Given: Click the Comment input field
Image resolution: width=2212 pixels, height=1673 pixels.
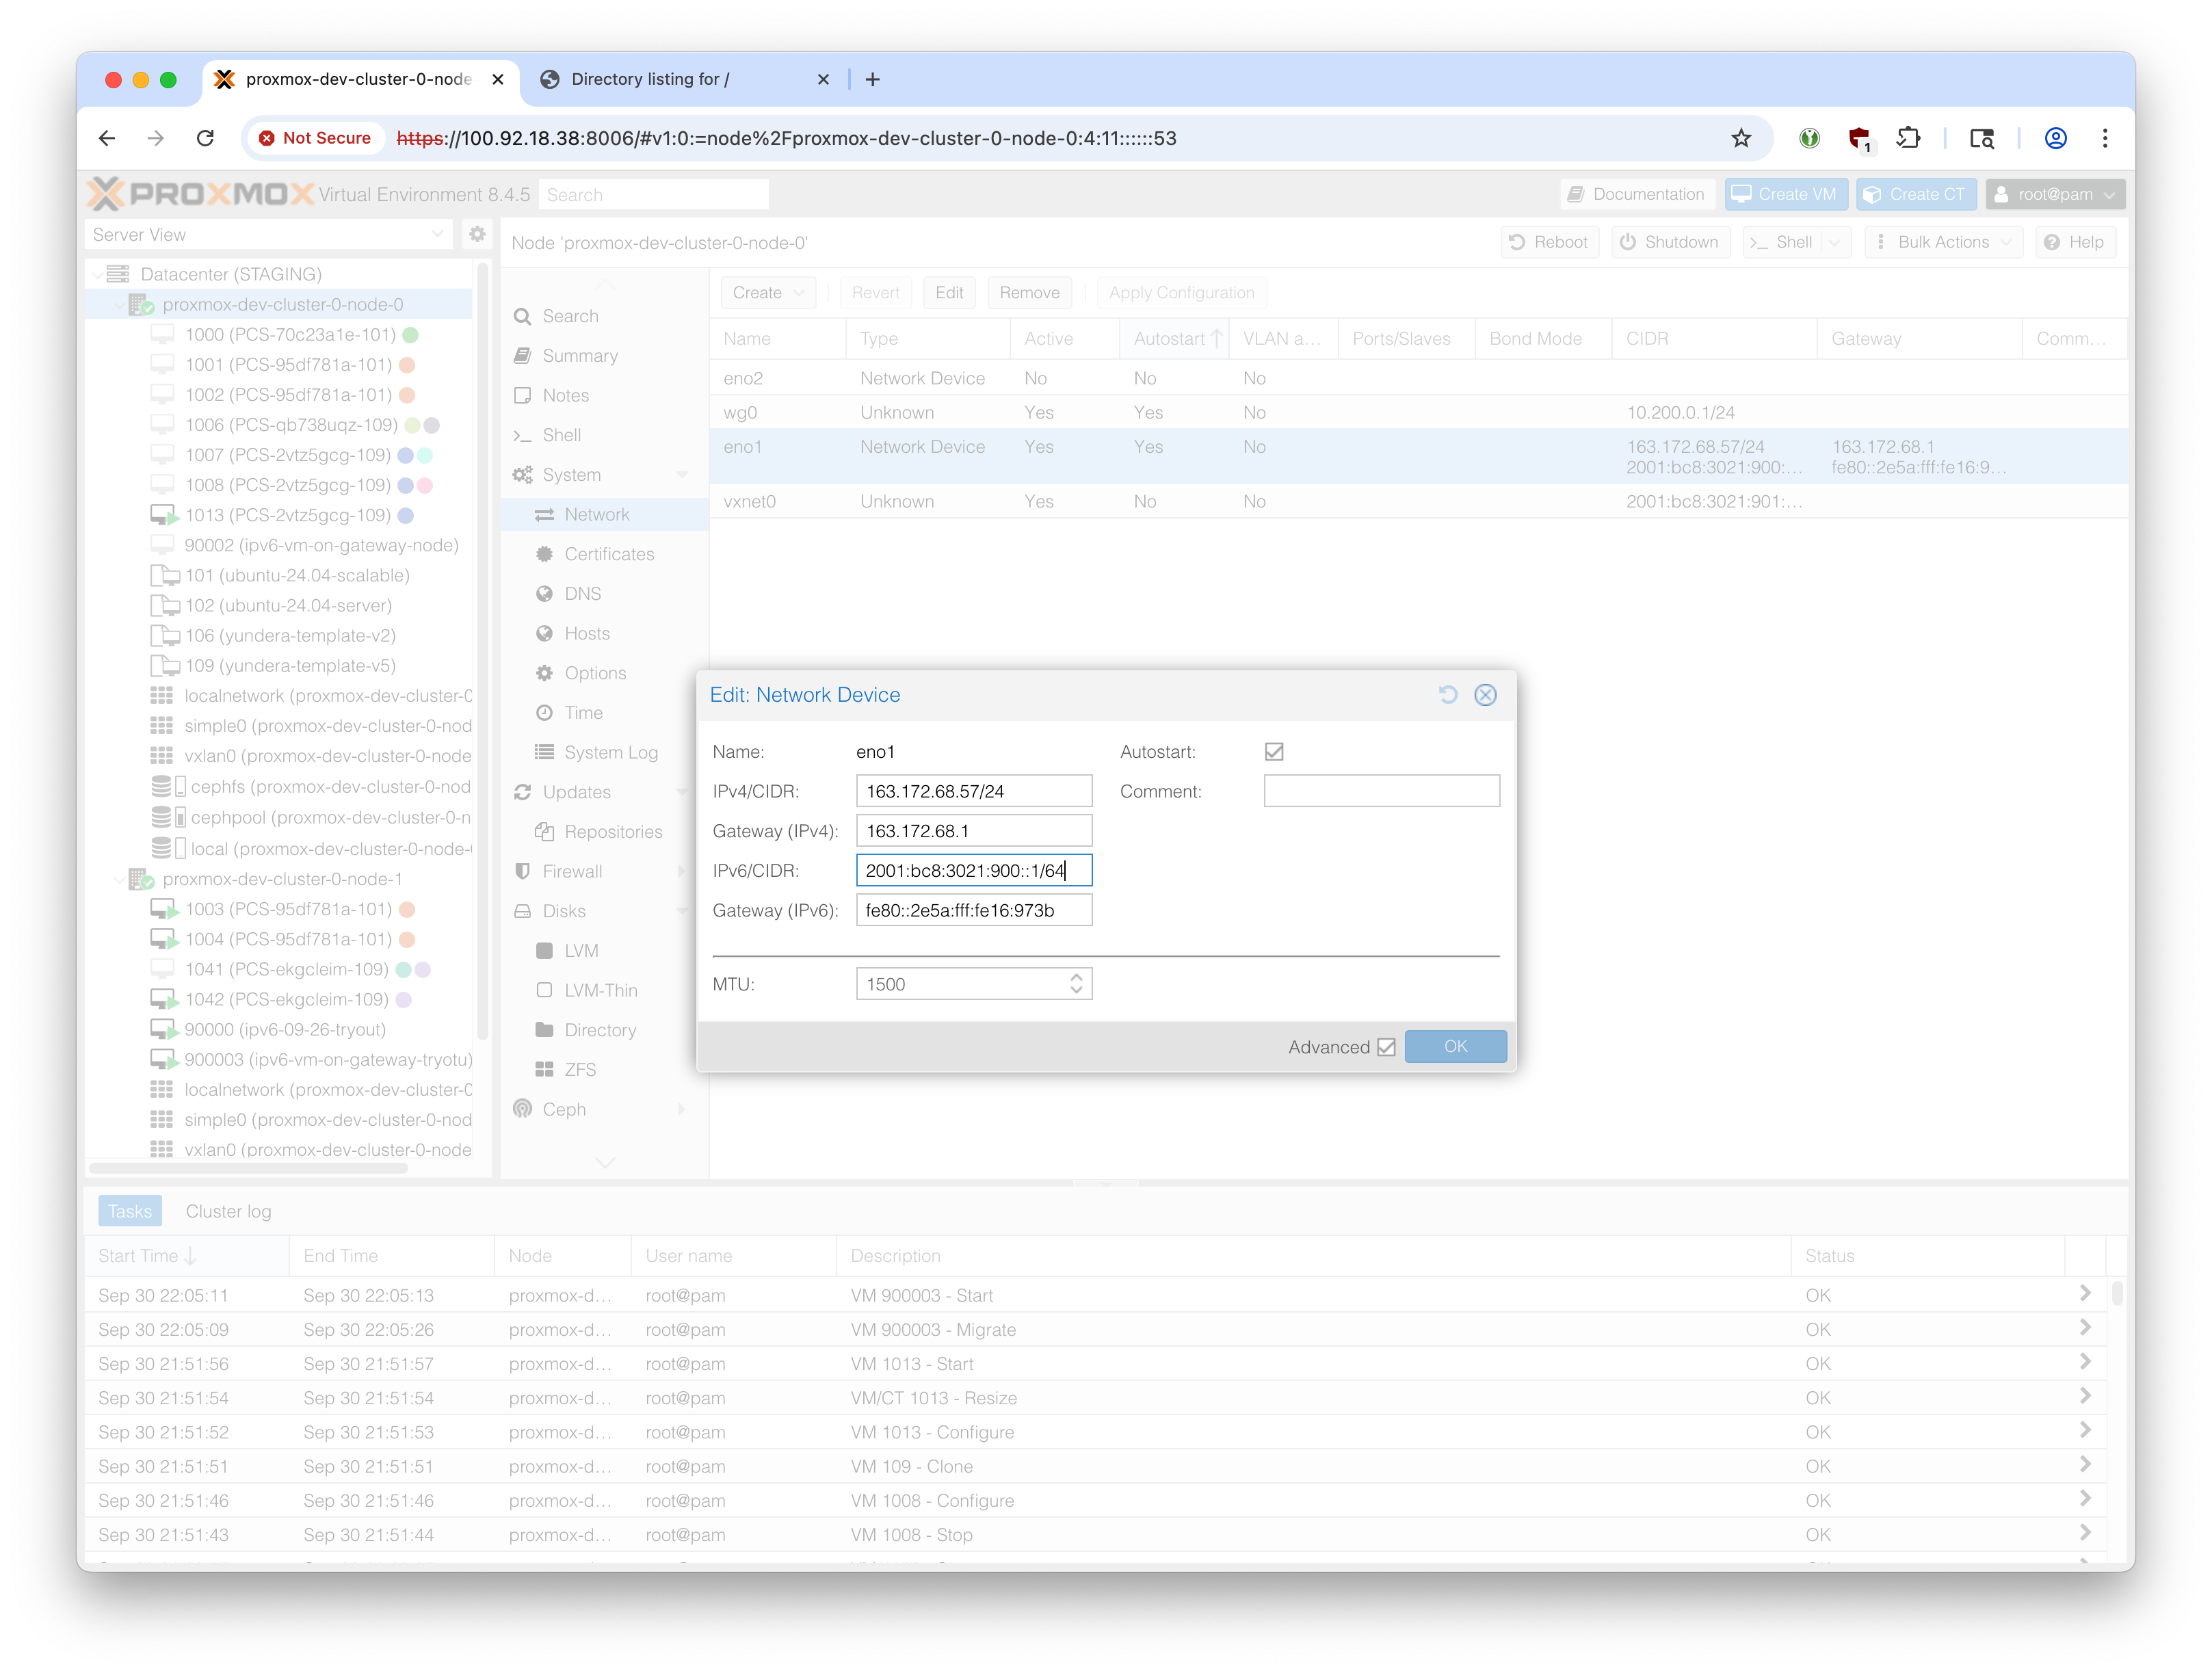Looking at the screenshot, I should (1381, 791).
